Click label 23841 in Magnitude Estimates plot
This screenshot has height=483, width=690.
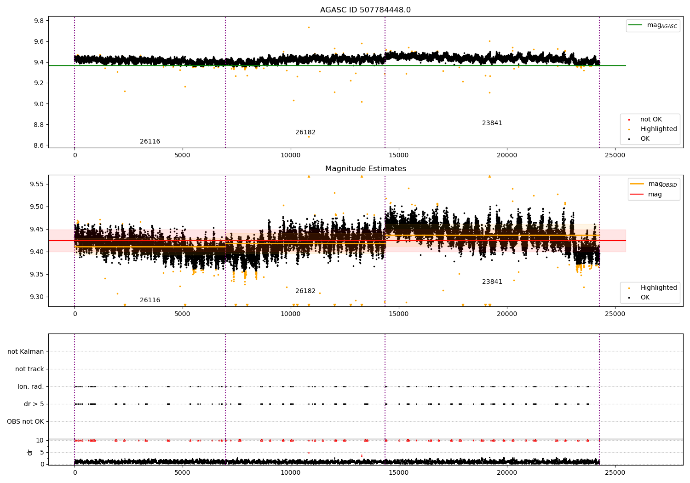[492, 282]
